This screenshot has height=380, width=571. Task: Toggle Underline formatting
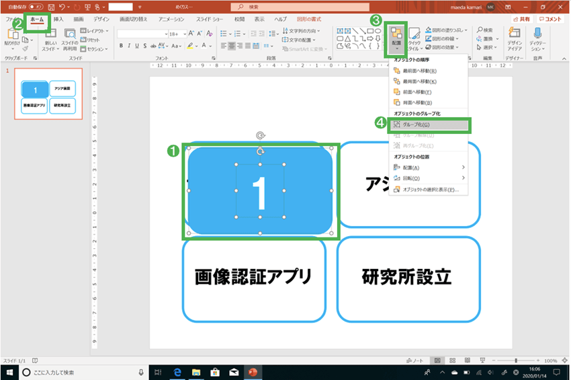click(x=137, y=46)
